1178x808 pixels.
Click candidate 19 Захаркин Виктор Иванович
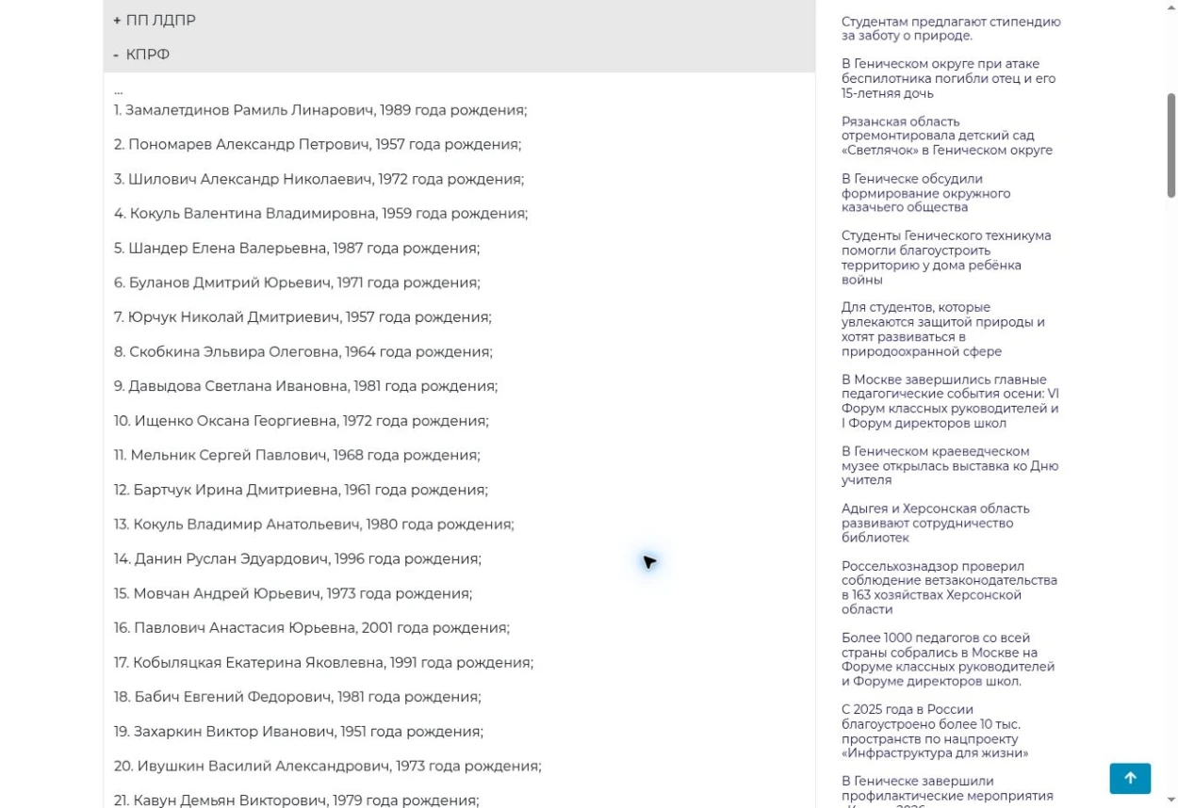coord(299,732)
